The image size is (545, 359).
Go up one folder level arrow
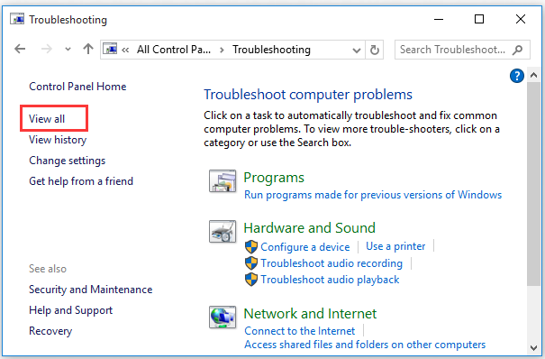pos(88,49)
